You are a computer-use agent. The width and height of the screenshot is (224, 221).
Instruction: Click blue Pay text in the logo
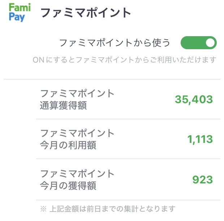pos(17,17)
